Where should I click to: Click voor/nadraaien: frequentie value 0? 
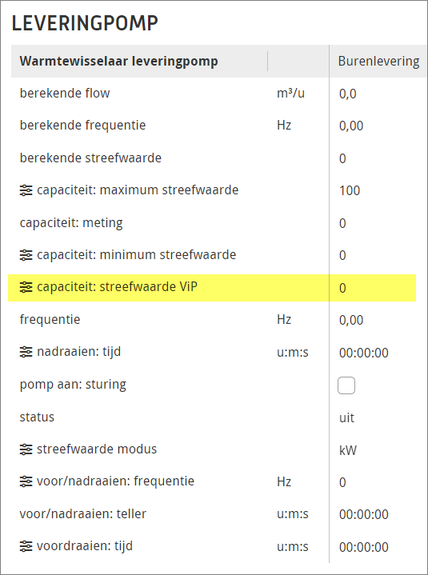click(x=342, y=482)
